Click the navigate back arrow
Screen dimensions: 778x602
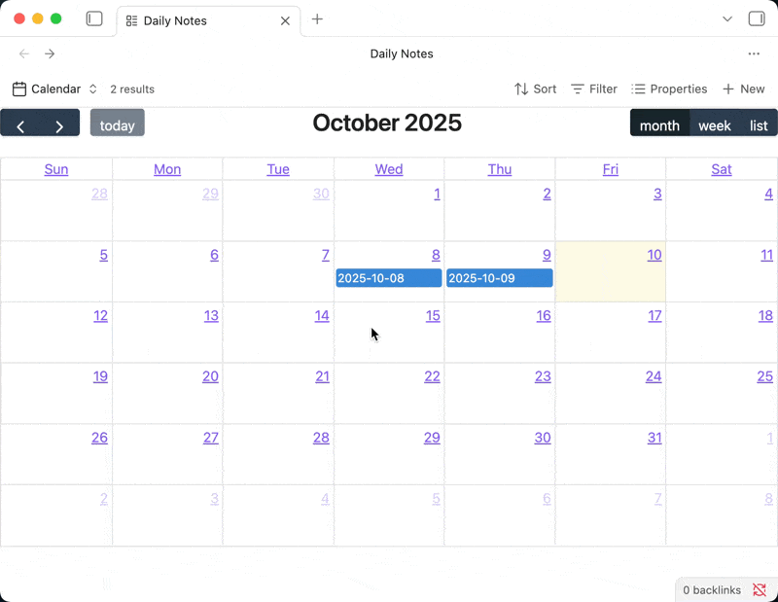[x=24, y=54]
